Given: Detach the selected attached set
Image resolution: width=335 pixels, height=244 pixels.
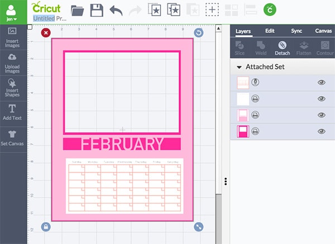Looking at the screenshot, I should (282, 47).
